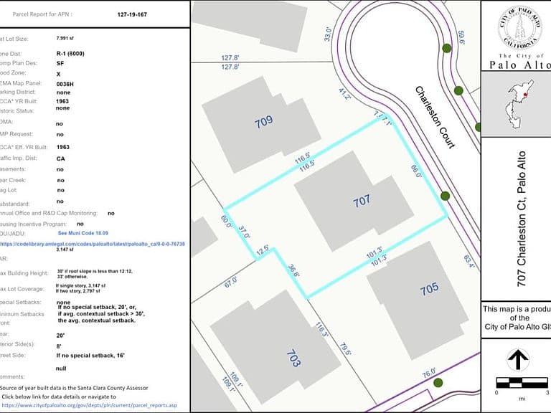
Task: Click the '66.0'' frontage dimension label
Action: 416,170
